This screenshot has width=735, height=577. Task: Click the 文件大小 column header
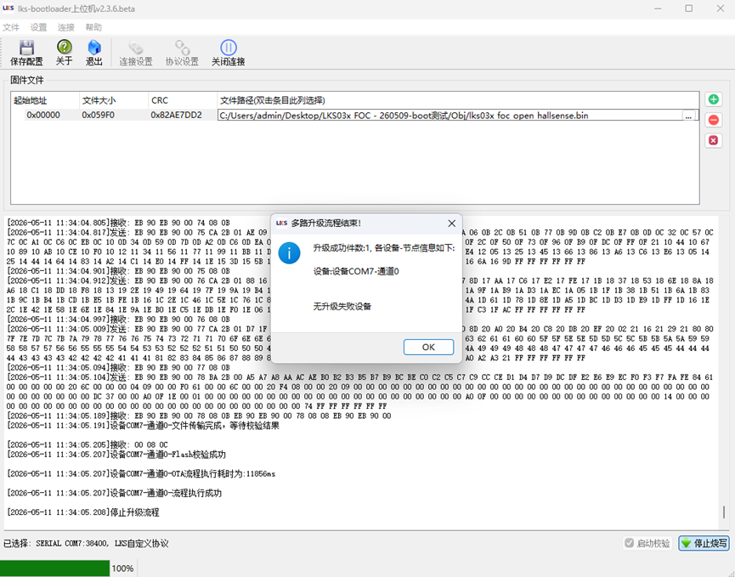(x=114, y=100)
